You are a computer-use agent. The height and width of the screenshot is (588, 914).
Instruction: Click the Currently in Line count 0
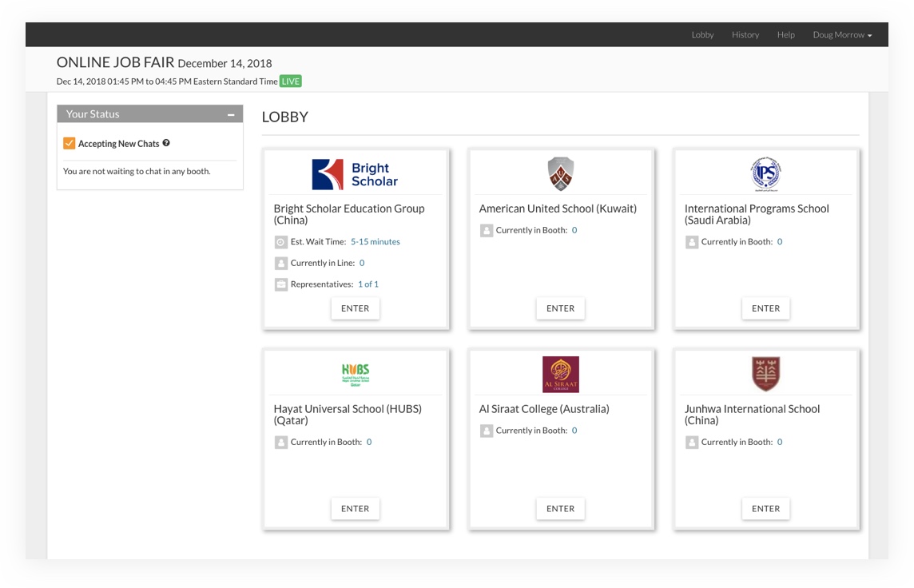(x=362, y=263)
